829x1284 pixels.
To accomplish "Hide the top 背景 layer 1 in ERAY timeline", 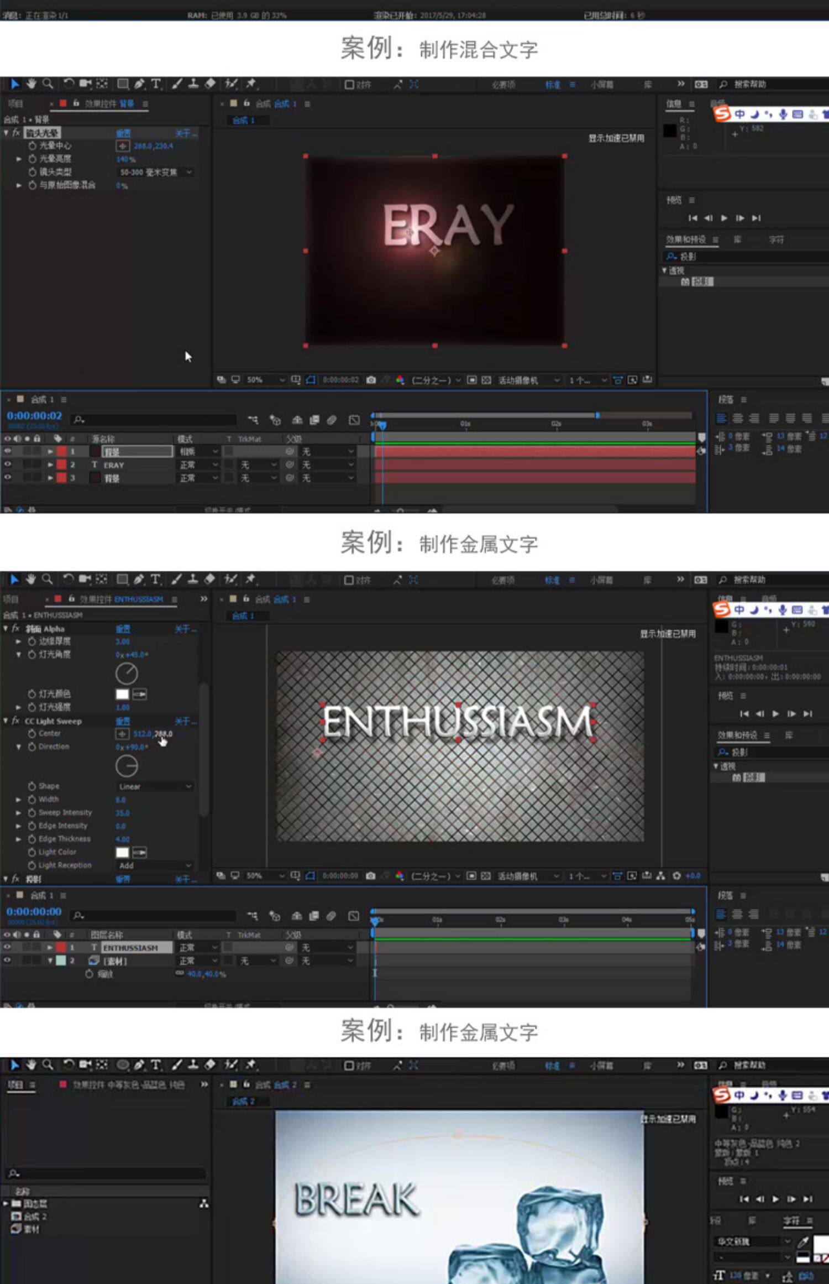I will (8, 451).
